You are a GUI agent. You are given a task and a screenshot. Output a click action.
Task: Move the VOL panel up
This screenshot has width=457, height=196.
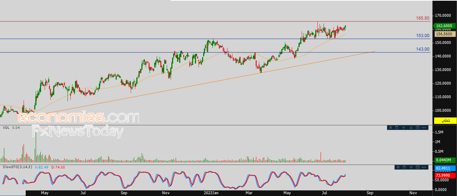403,127
